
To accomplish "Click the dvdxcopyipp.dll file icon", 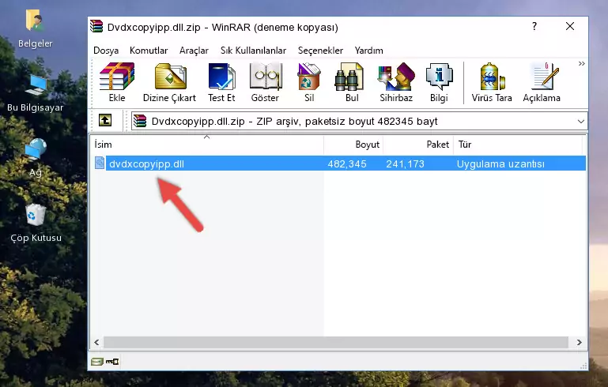I will 100,163.
